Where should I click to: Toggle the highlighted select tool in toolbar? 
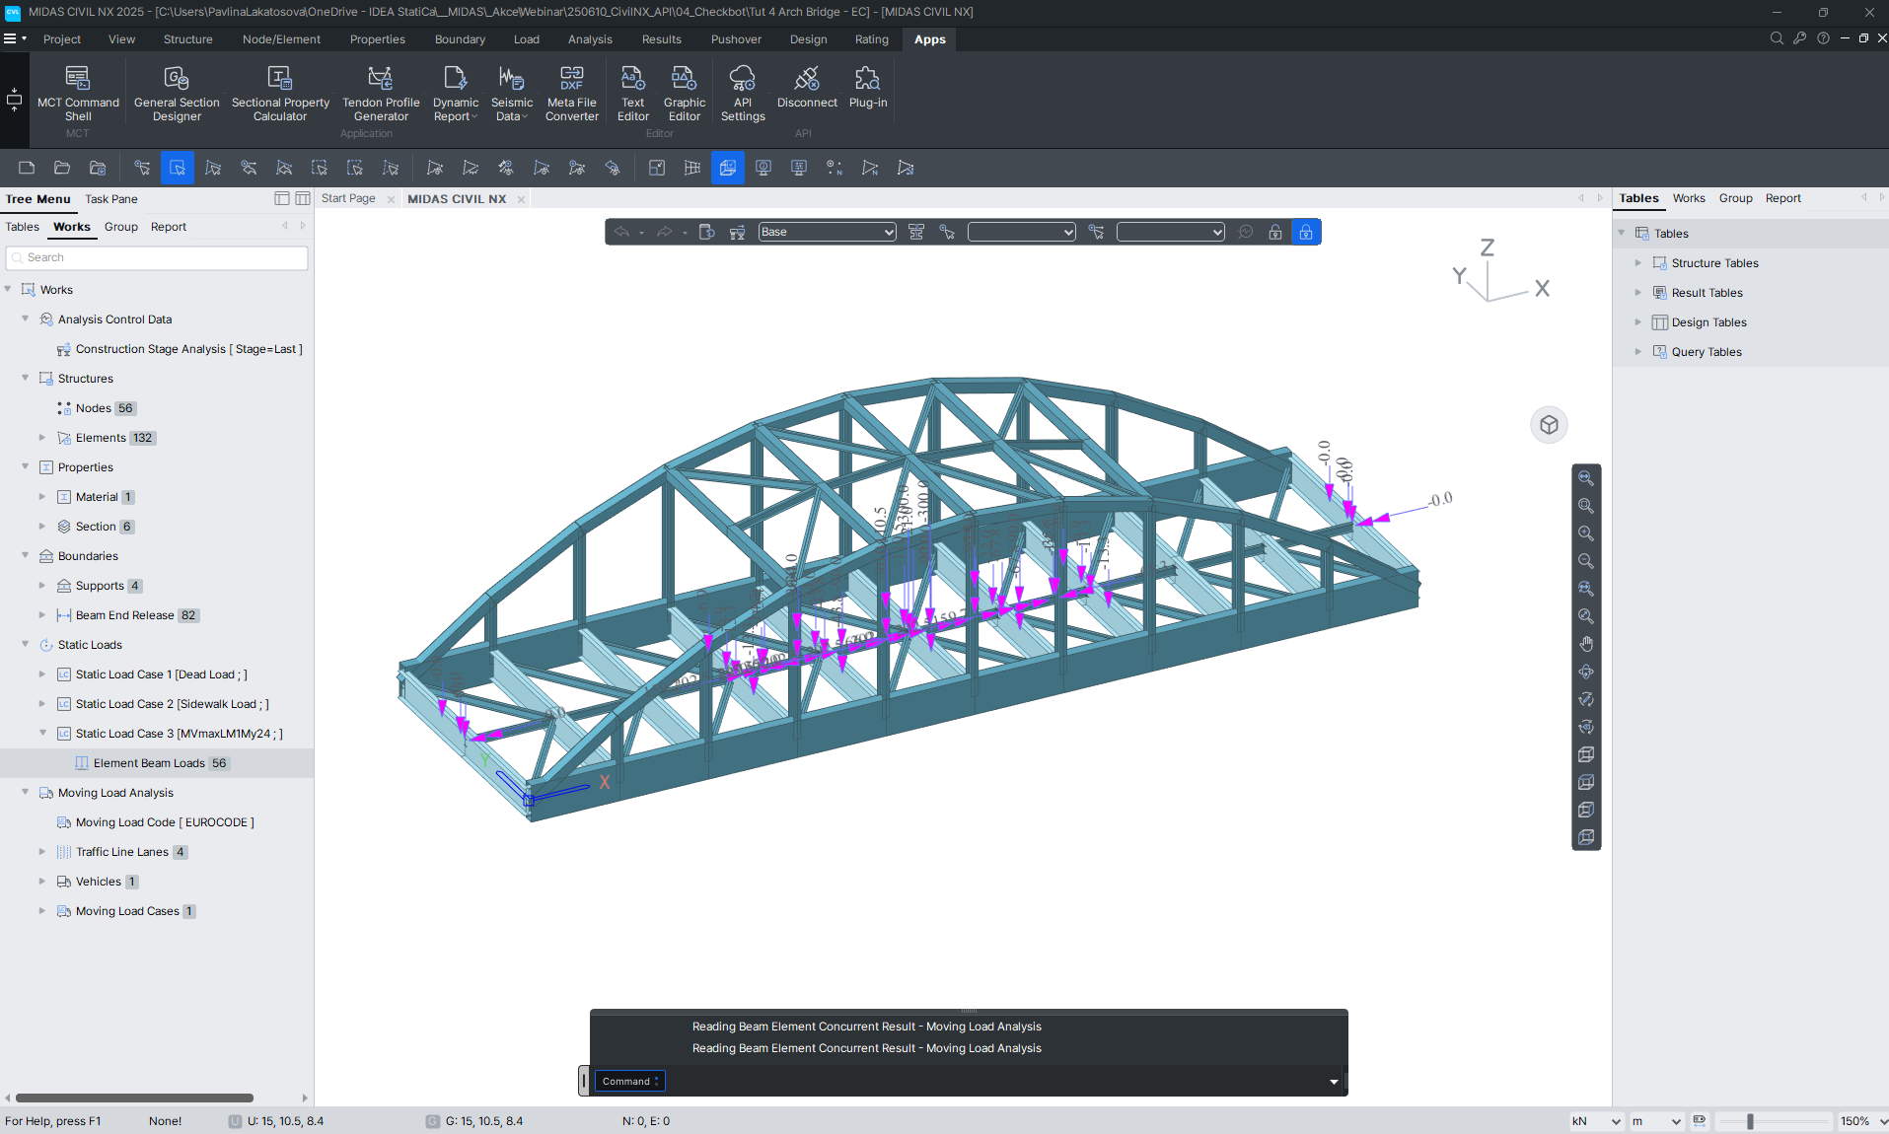[x=178, y=168]
